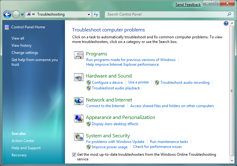Open View history in sidebar
This screenshot has width=237, height=166.
[22, 45]
